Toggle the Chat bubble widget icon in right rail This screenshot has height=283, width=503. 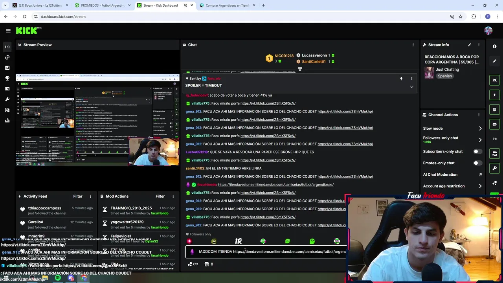(x=494, y=124)
